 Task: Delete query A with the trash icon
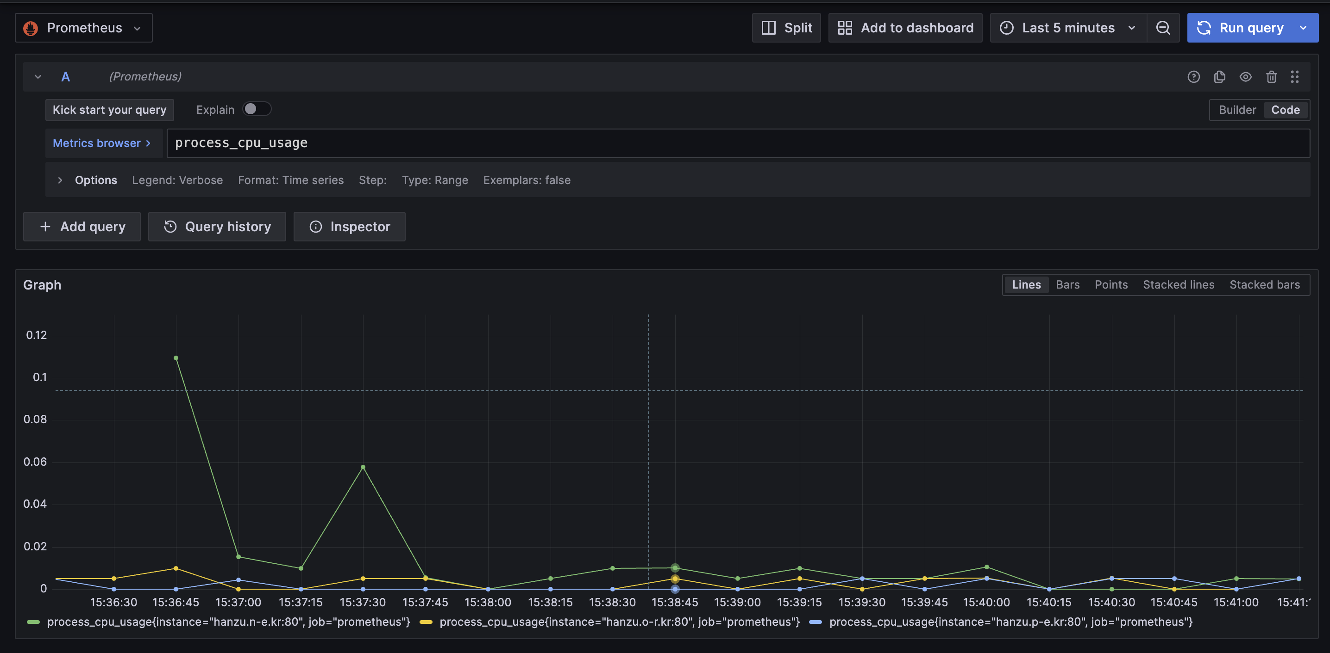pos(1271,77)
